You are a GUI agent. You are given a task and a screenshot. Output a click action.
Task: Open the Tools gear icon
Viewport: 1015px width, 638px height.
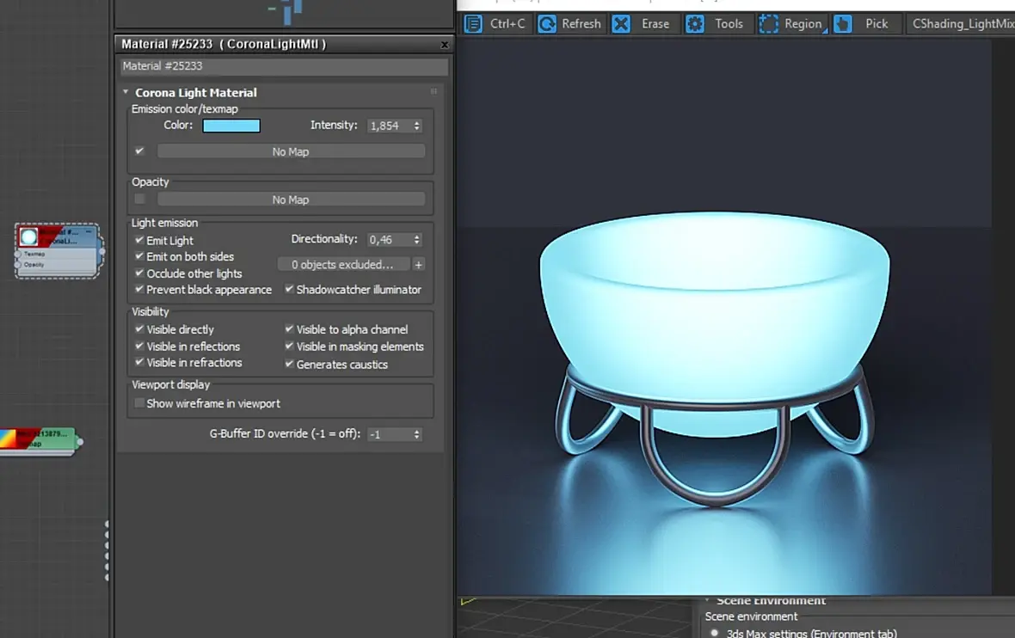point(695,24)
